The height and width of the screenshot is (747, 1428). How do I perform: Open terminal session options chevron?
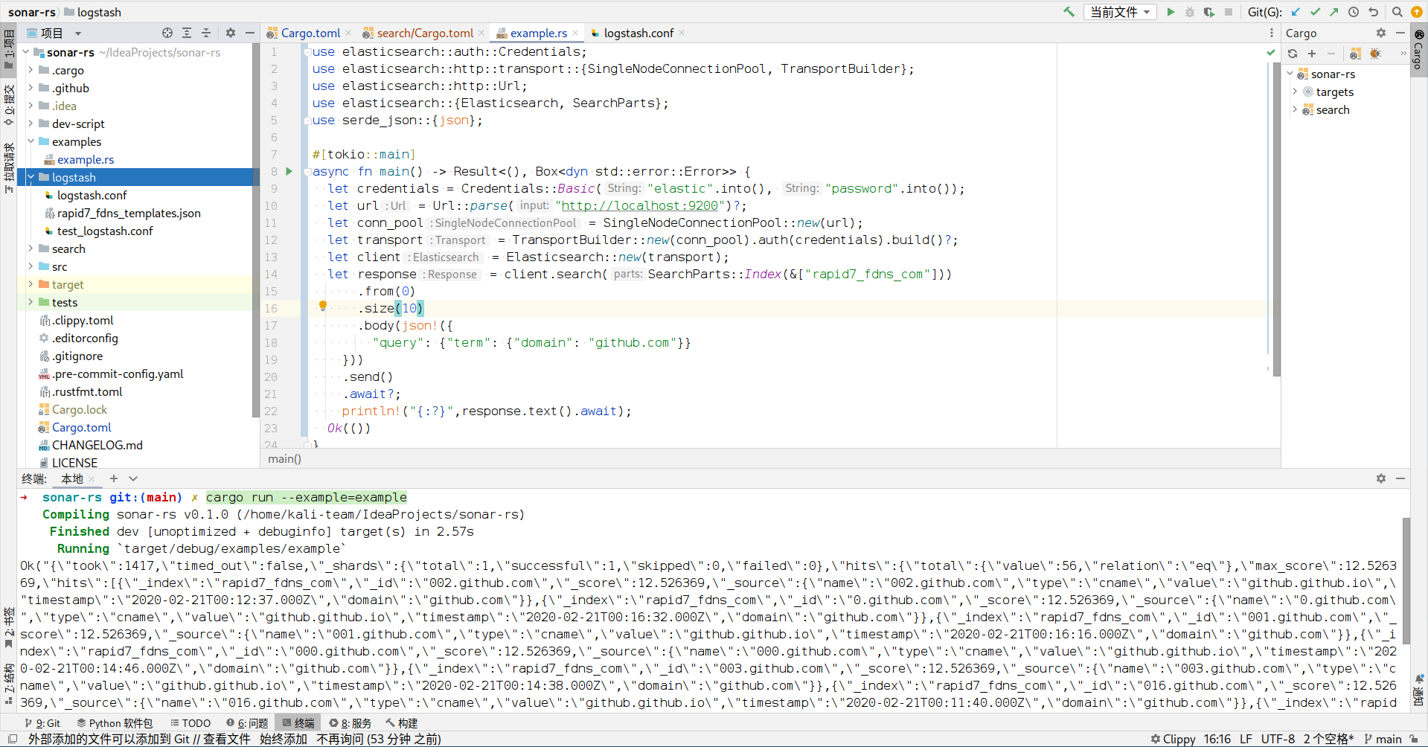(133, 478)
